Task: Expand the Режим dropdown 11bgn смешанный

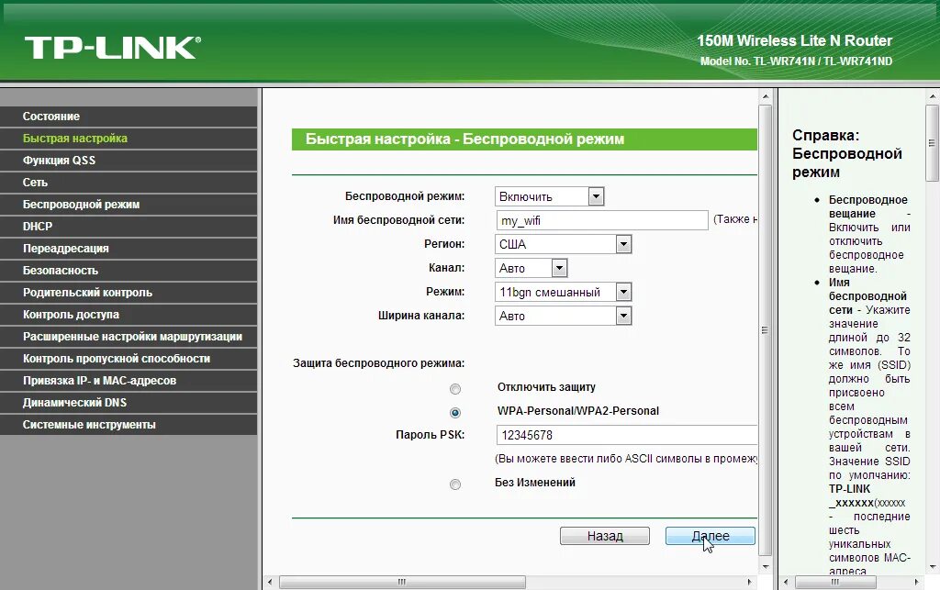Action: (x=563, y=293)
